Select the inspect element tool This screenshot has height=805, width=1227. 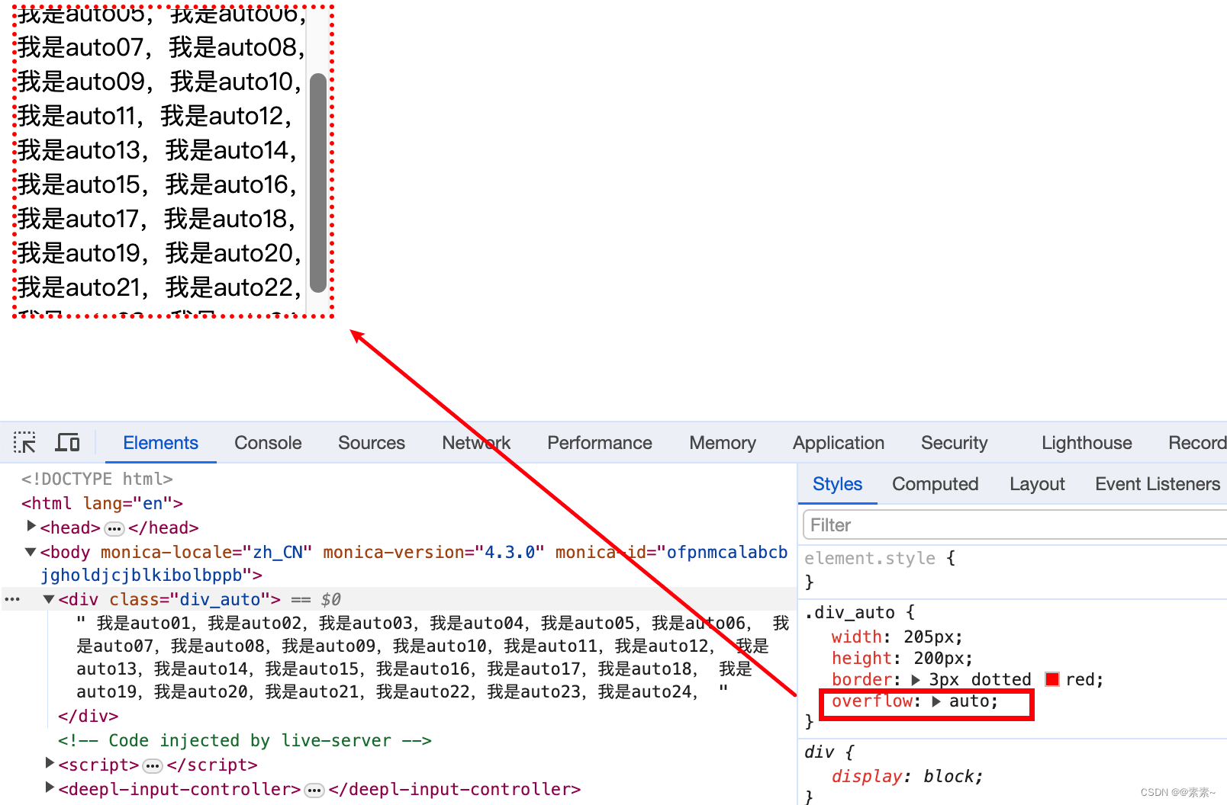24,442
